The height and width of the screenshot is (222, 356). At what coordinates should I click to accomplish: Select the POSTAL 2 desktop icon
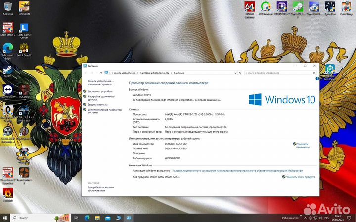point(24,91)
